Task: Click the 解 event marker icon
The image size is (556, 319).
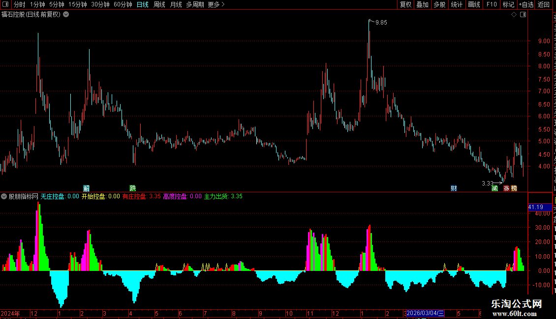Action: pos(86,188)
